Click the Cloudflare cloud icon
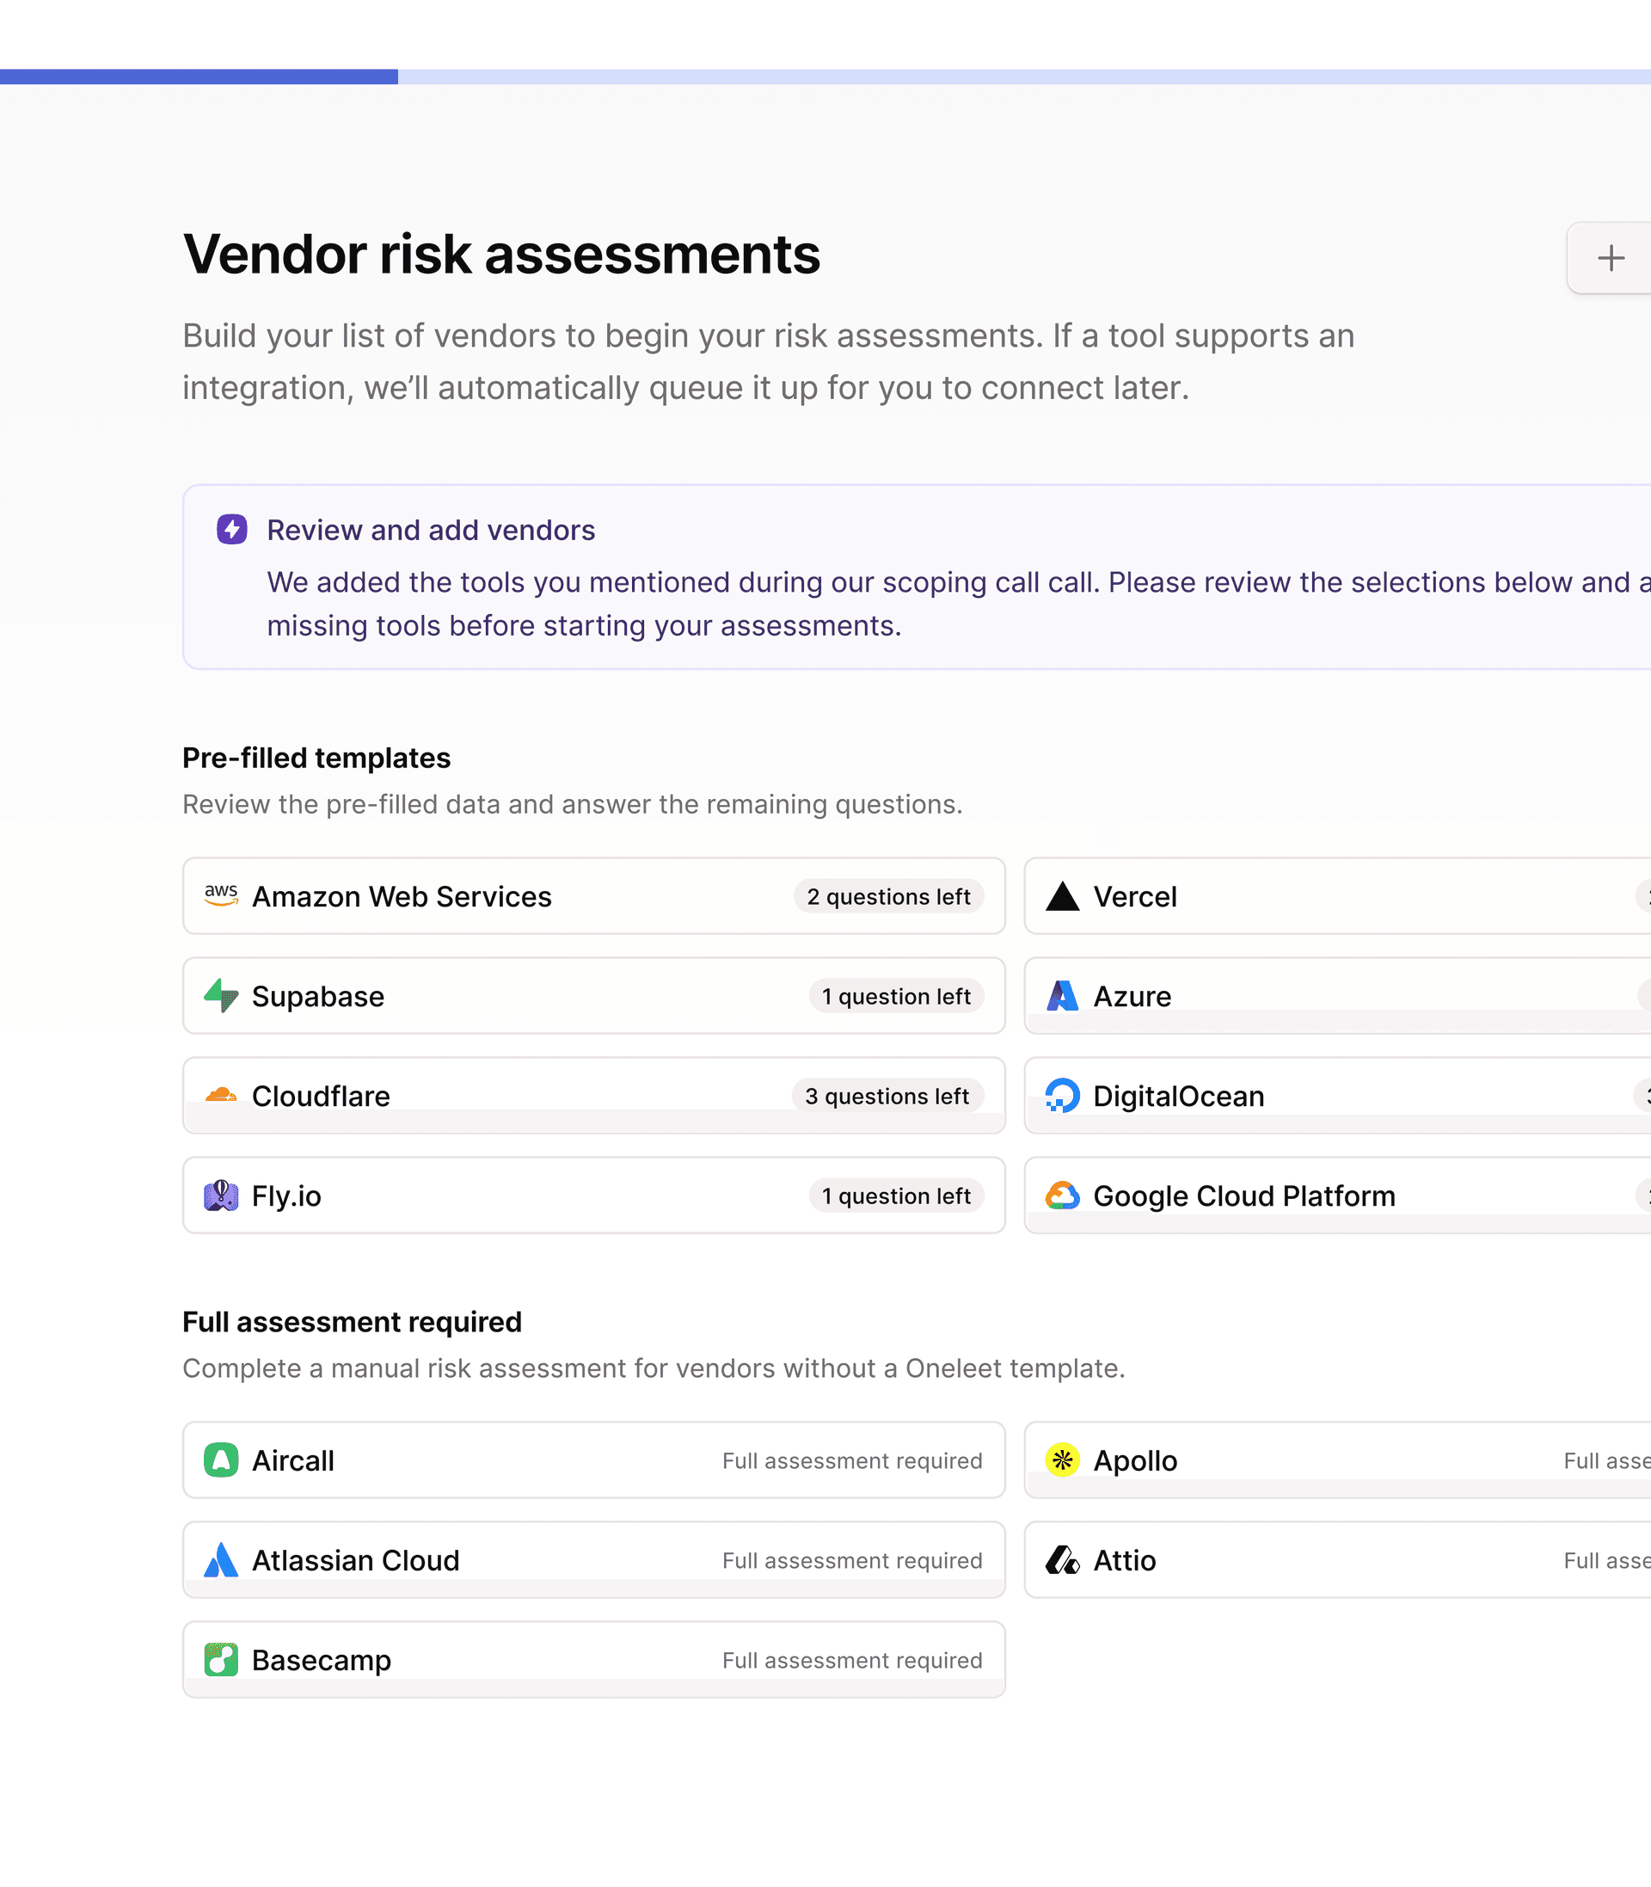Viewport: 1651px width, 1887px height. coord(220,1096)
